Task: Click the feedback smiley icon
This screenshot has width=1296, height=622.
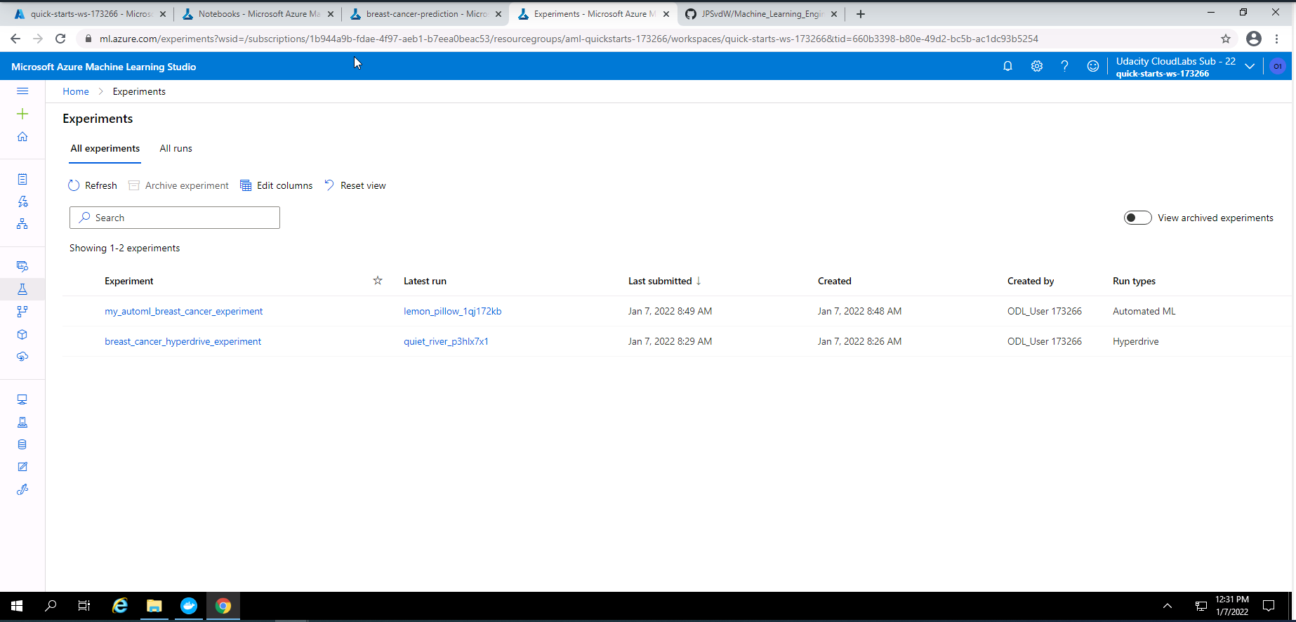Action: (1093, 66)
